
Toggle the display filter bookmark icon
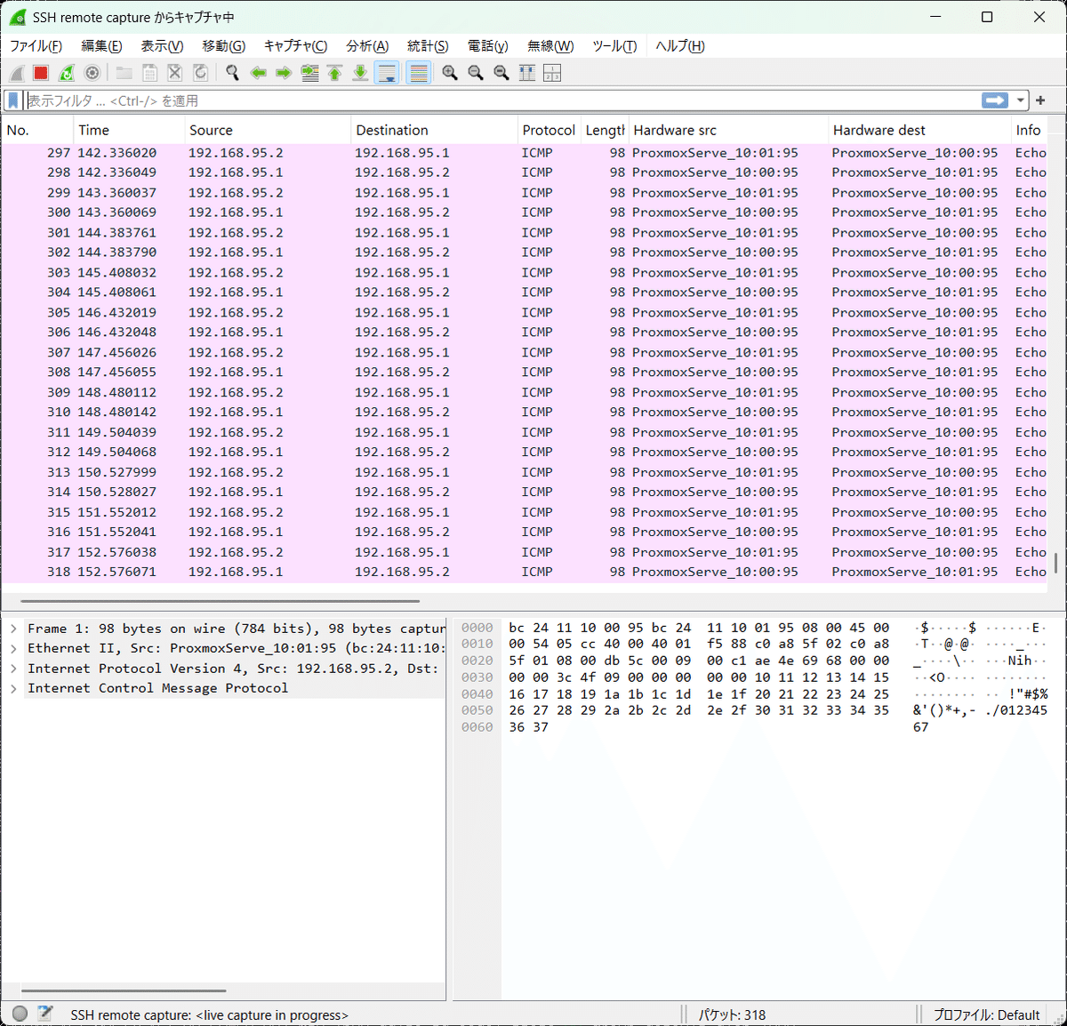(x=12, y=100)
